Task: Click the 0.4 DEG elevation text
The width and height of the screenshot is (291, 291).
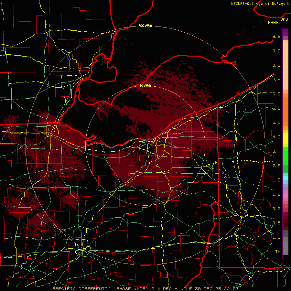Action: tap(162, 289)
